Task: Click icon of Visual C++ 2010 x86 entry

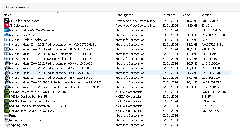Action: click(7, 59)
